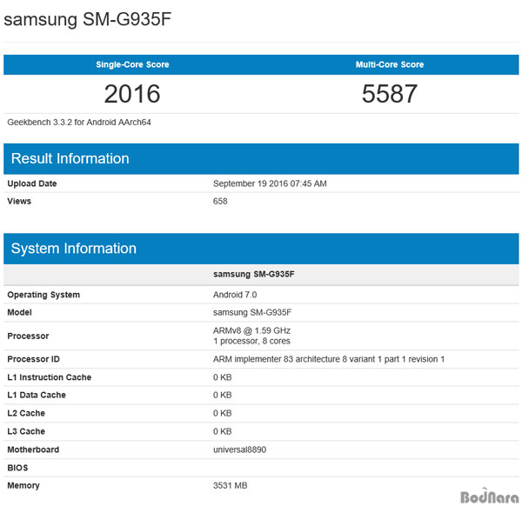Click Geekbench 3.3.2 for Android AArch64 text
The width and height of the screenshot is (522, 506).
pos(79,122)
